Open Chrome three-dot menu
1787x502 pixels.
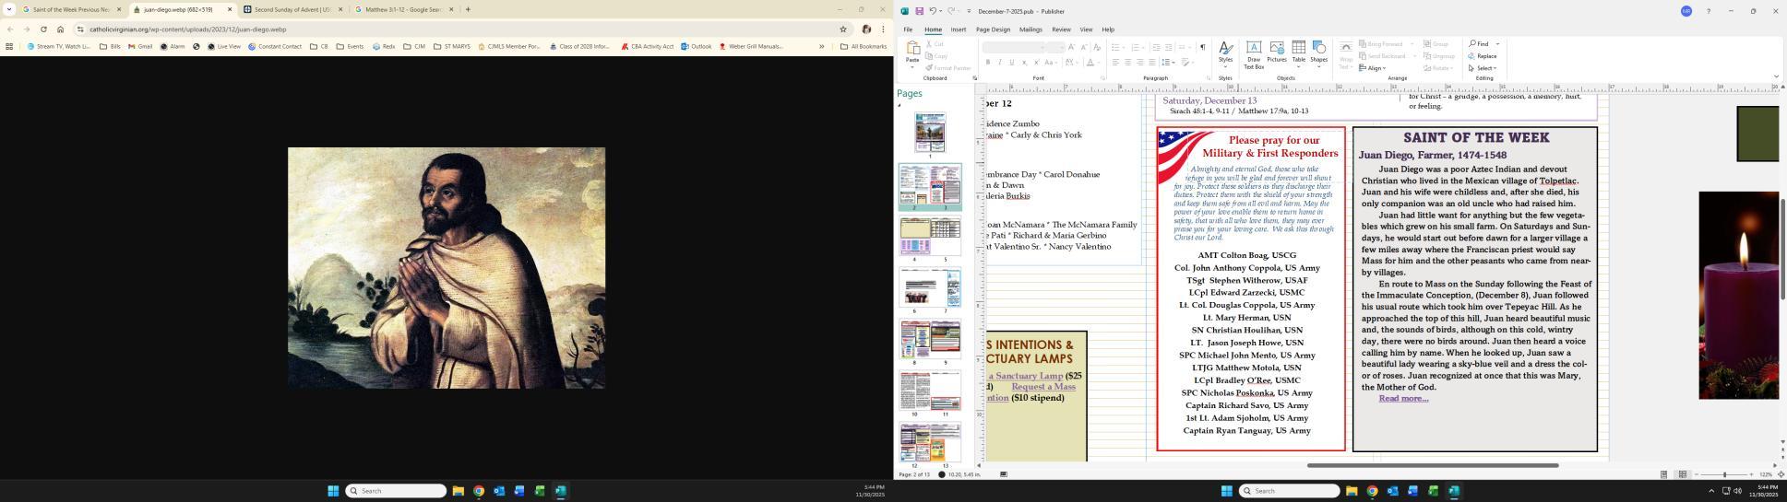[x=883, y=29]
